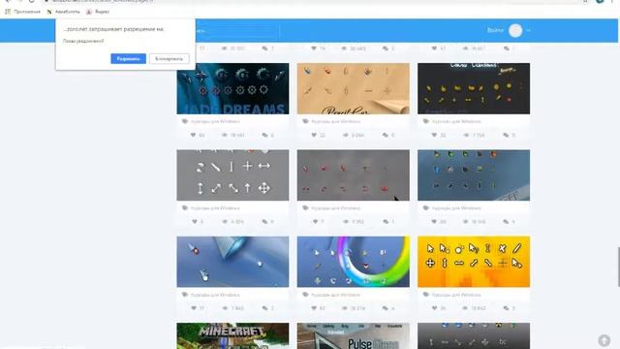
Task: Open the gray thumbnail with white arrow cursors
Action: (x=232, y=175)
